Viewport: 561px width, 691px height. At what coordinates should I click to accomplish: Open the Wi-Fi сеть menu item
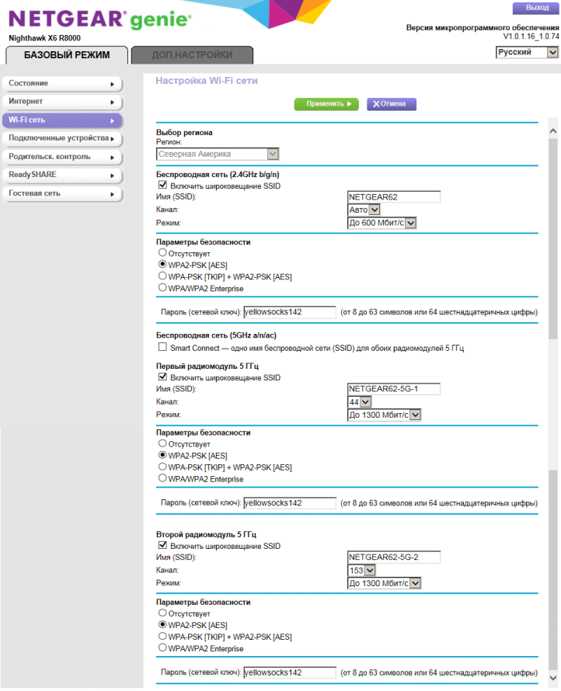(62, 120)
